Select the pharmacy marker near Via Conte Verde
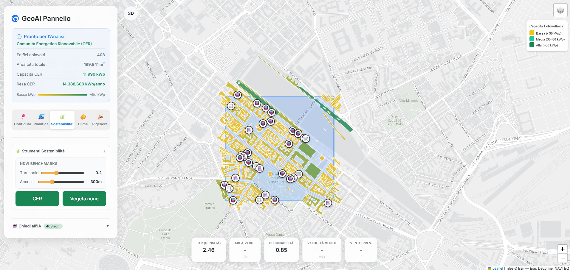This screenshot has width=570, height=270. [328, 203]
